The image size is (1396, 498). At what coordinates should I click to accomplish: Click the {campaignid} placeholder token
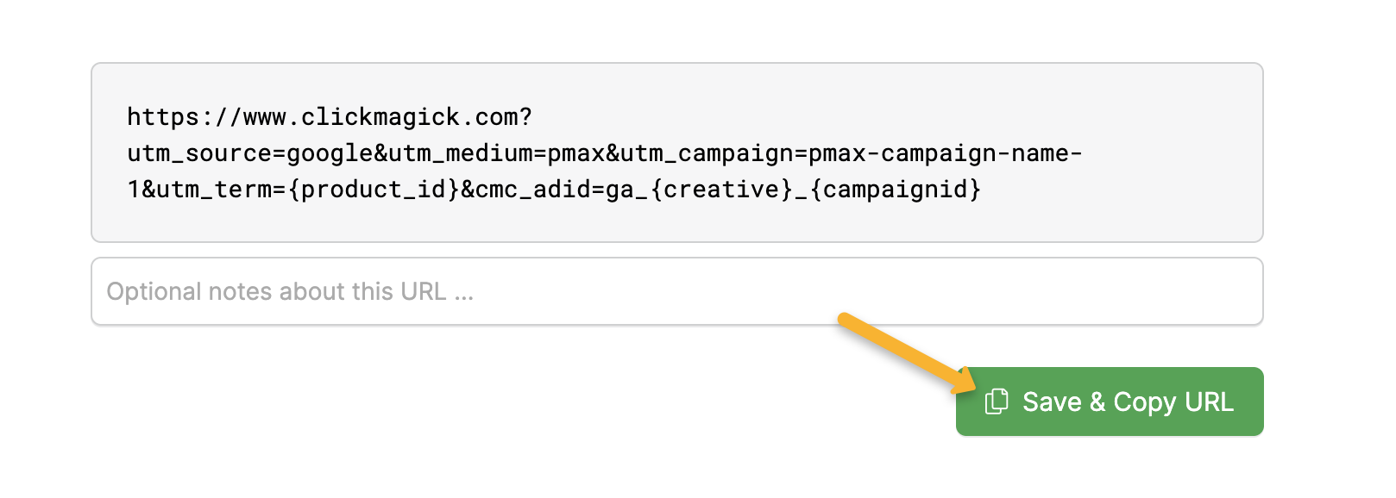pyautogui.click(x=896, y=190)
